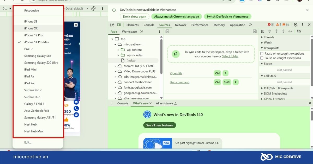The image size is (313, 164).
Task: Hide the debugger sidebar panel
Action: [255, 31]
